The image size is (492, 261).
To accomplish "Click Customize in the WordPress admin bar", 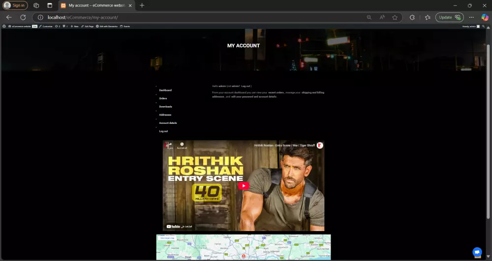I will coord(47,26).
